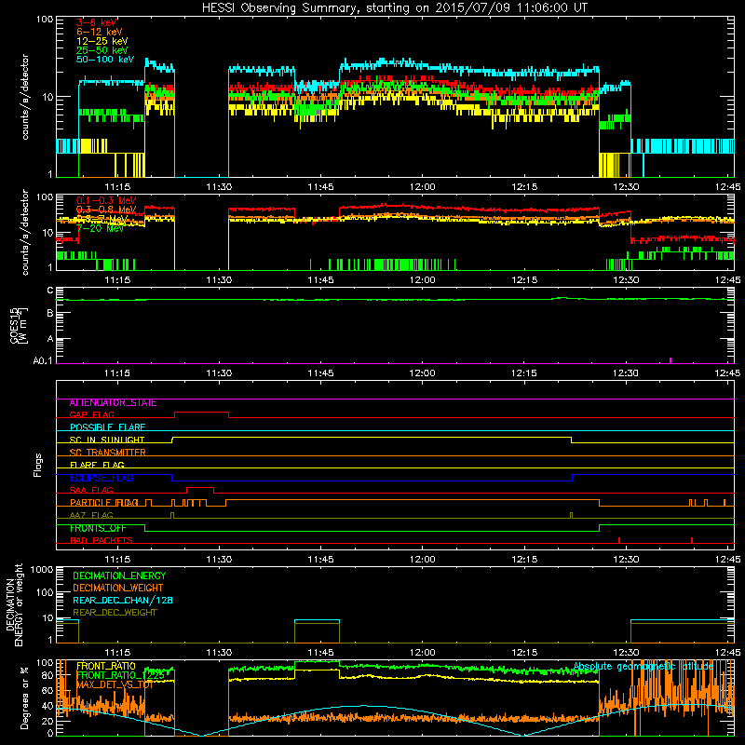Click the '0.3-0.8 MeV' legend label

[x=106, y=210]
